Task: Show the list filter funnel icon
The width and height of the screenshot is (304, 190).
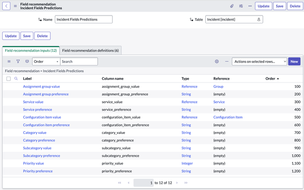Action: point(18,61)
